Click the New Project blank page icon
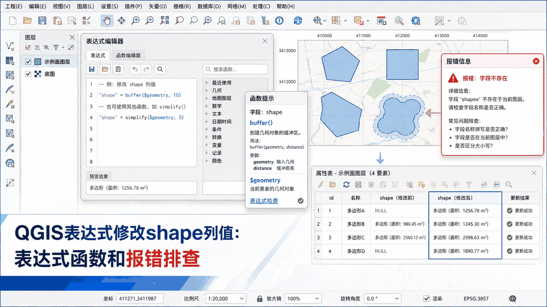 13,20
